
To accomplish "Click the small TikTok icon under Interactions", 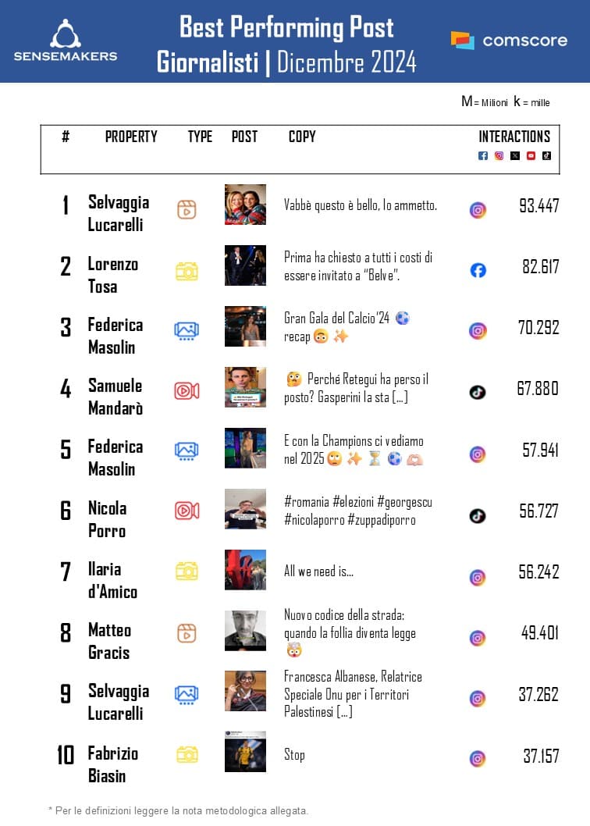I will pos(546,155).
